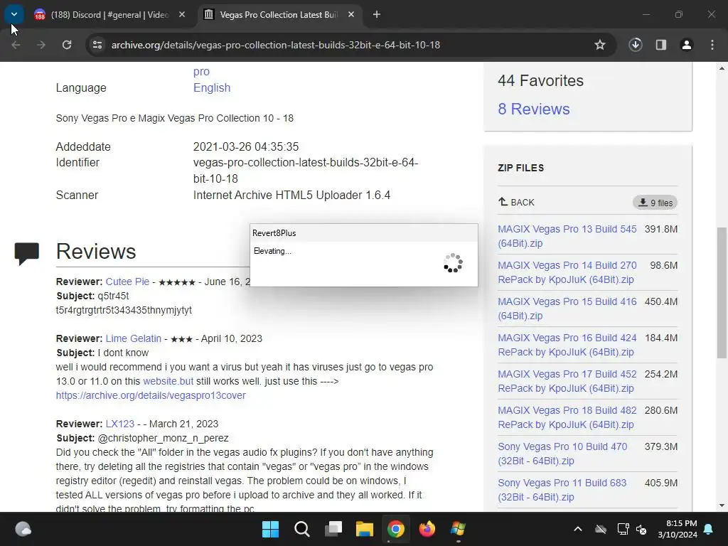Click the Revert8Plus dialog title bar

363,233
